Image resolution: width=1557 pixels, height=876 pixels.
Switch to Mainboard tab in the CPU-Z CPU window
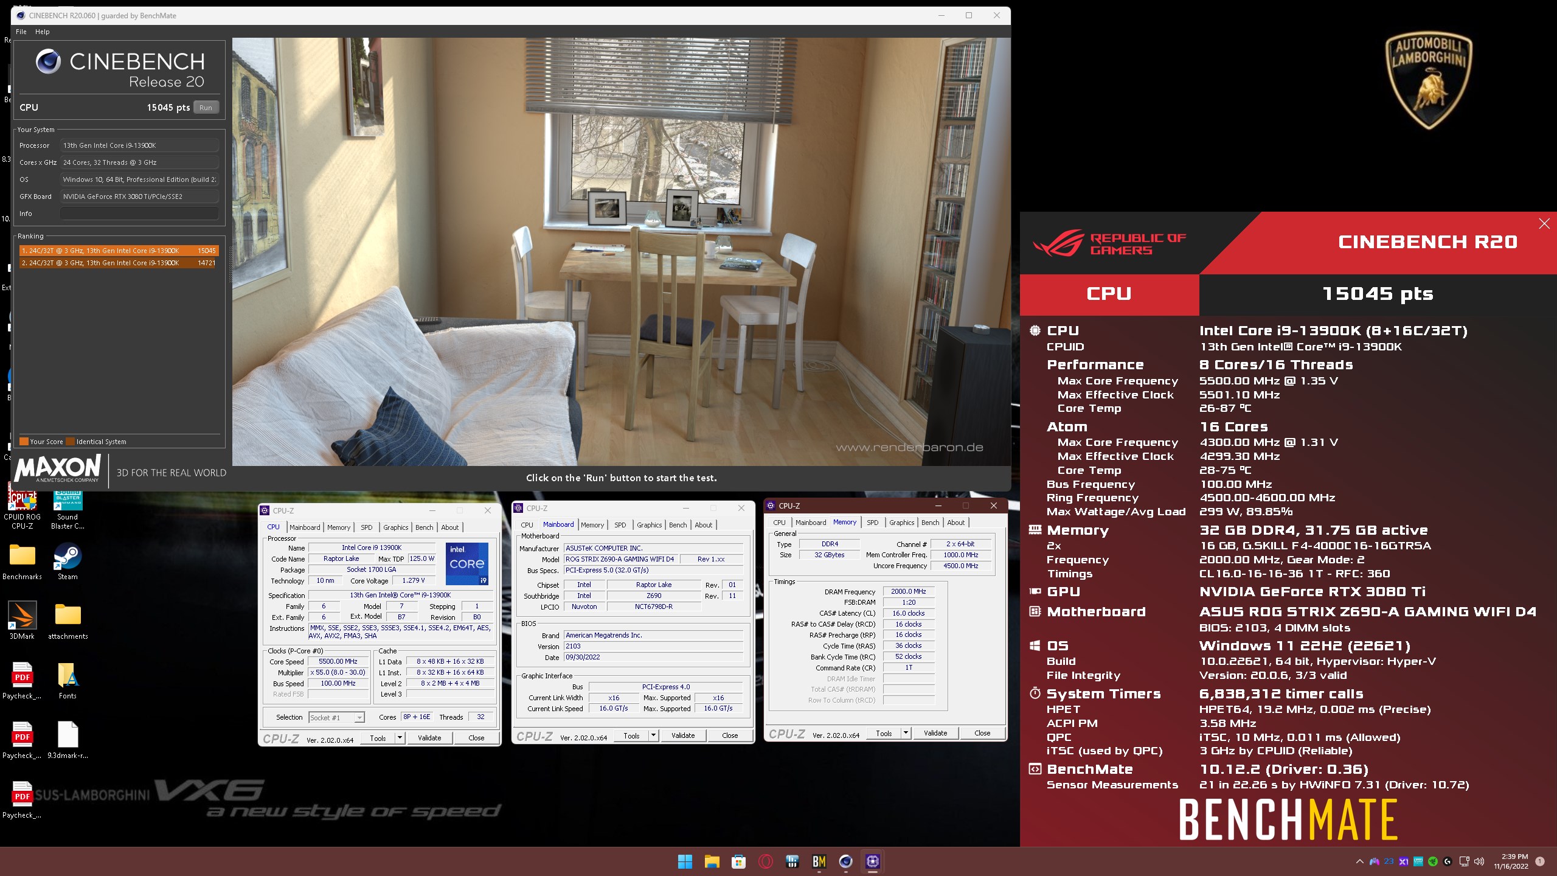(305, 527)
